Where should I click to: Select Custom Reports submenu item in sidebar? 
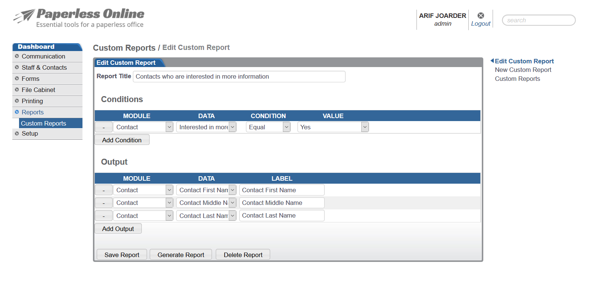pyautogui.click(x=51, y=123)
